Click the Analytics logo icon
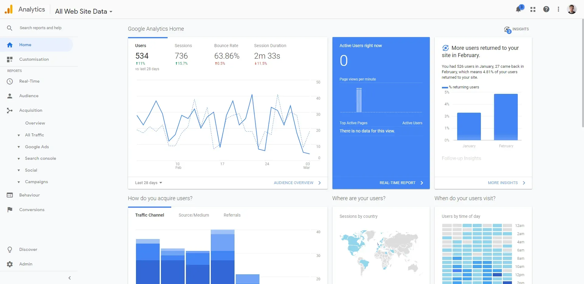 (9, 9)
